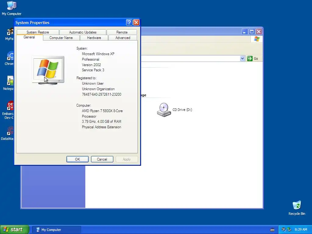Switch to the Automatic Updates tab
The height and width of the screenshot is (234, 312).
83,32
